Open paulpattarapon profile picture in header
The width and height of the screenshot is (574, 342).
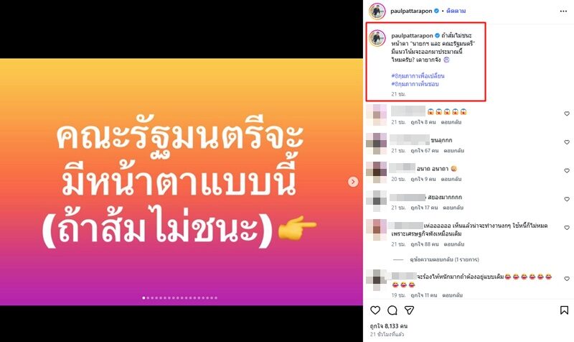(x=377, y=11)
